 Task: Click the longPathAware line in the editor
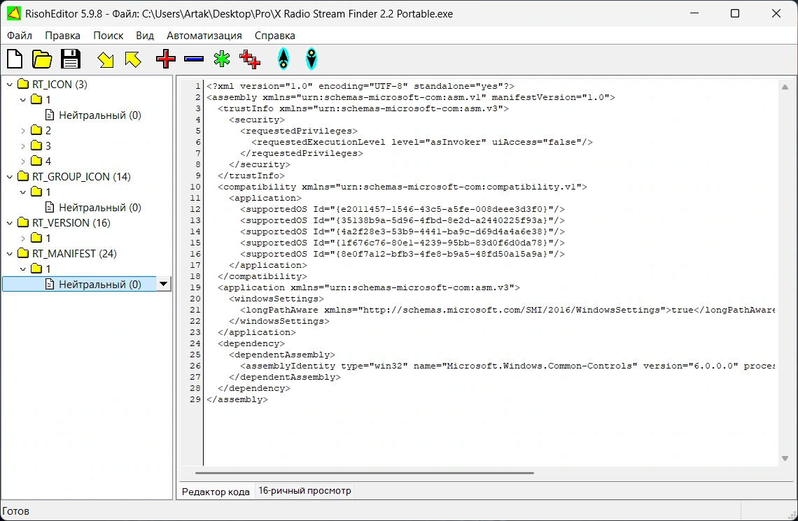507,310
